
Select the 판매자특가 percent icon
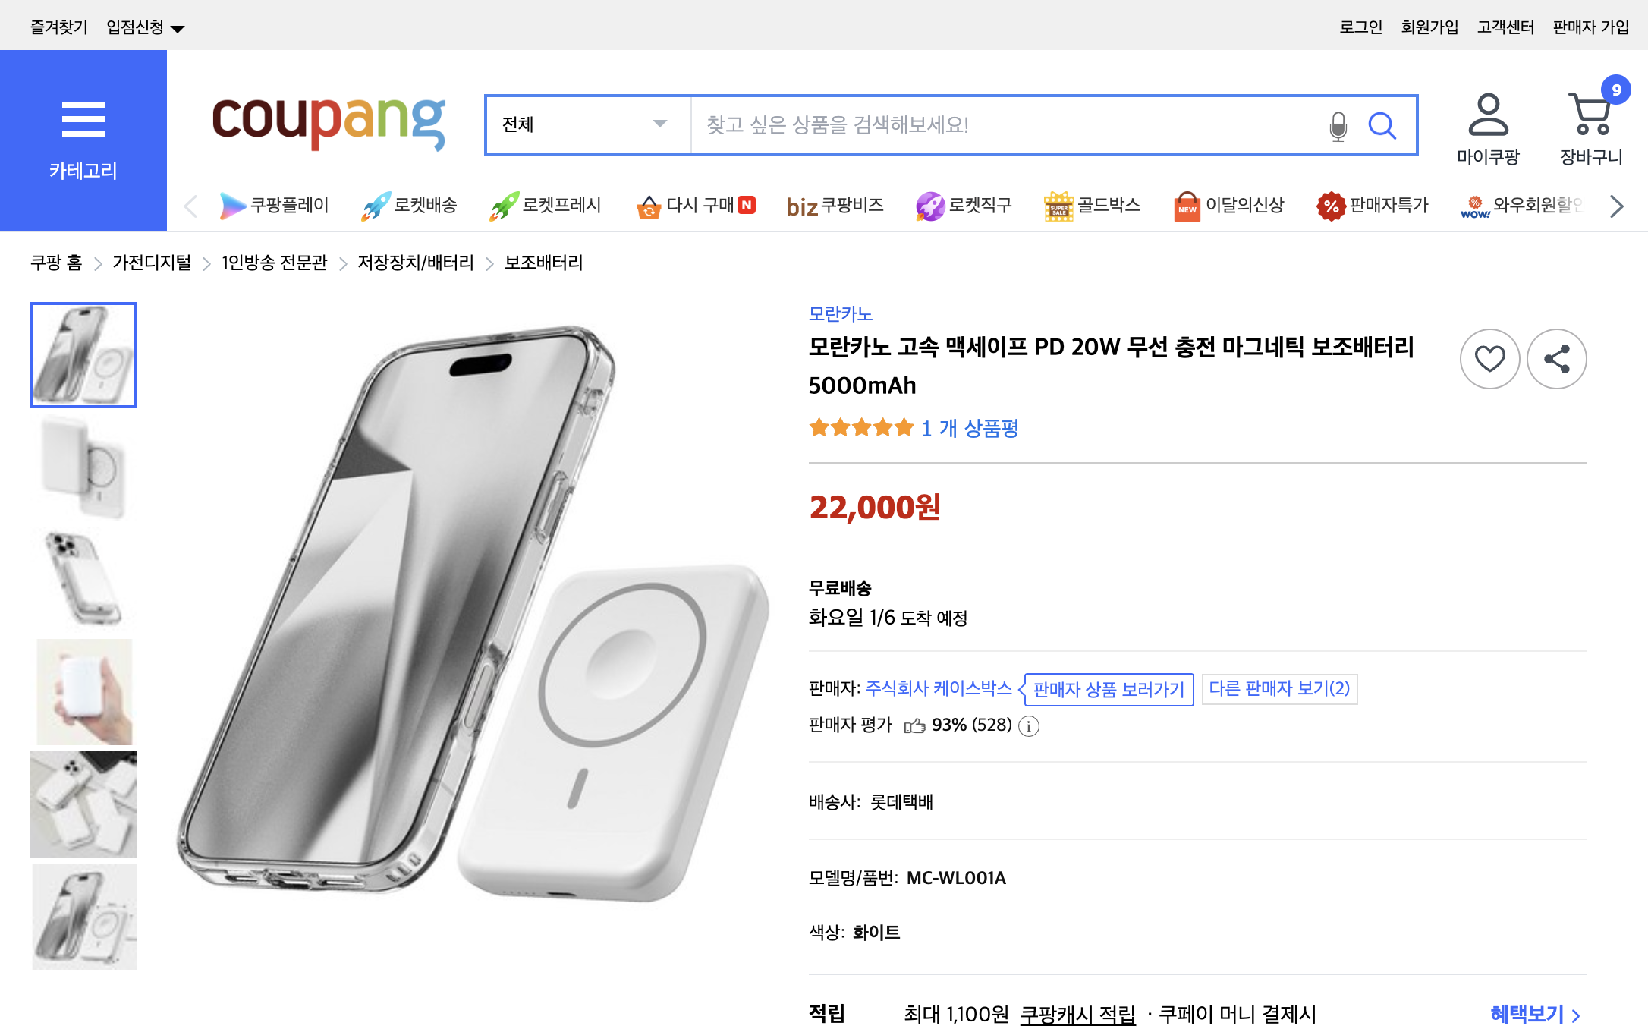click(x=1331, y=206)
